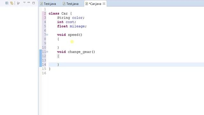
Task: Click the Collapse All icon in side panel
Action: 7,3
